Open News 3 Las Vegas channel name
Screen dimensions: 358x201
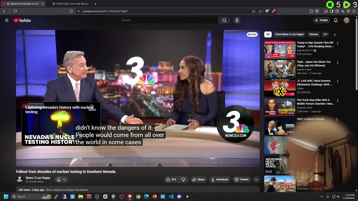click(x=38, y=178)
